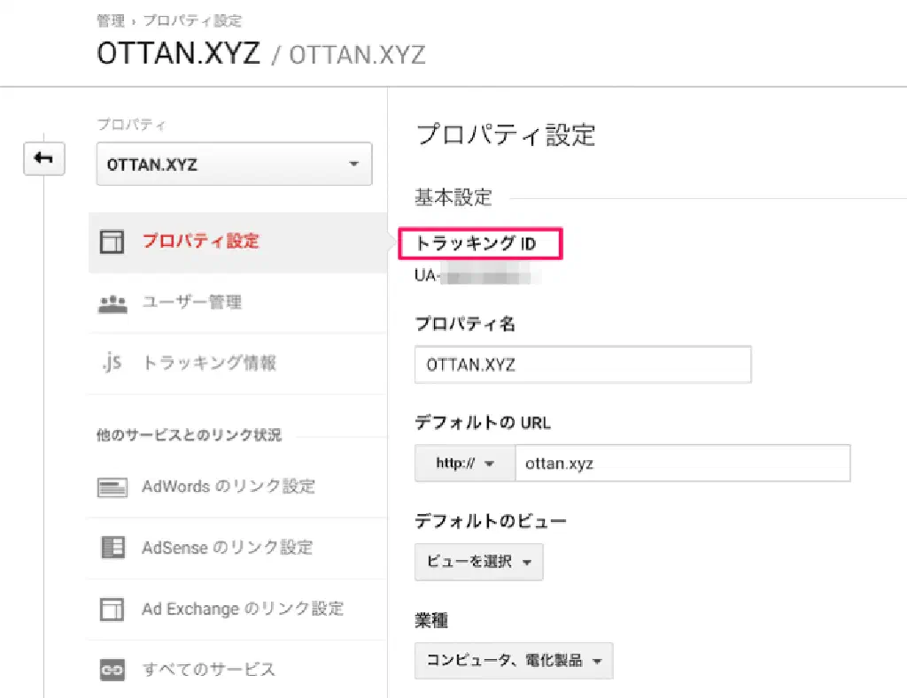Open the ユーザー管理 menu item
Image resolution: width=907 pixels, height=698 pixels.
tap(192, 303)
